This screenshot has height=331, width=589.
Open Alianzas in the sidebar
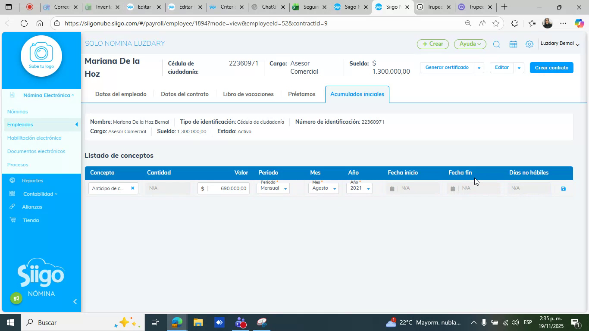pyautogui.click(x=32, y=207)
